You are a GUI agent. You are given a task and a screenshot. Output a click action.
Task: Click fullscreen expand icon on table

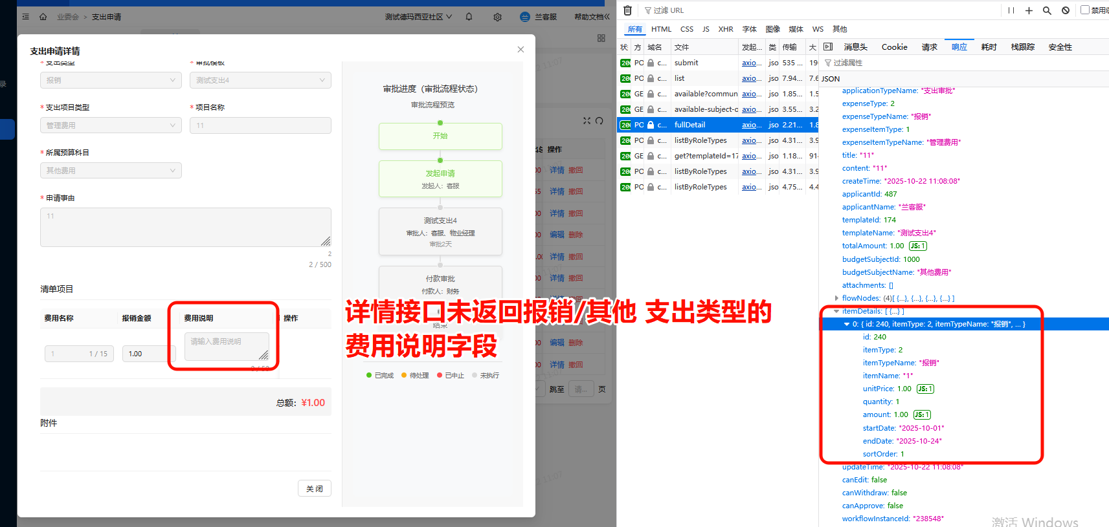587,120
